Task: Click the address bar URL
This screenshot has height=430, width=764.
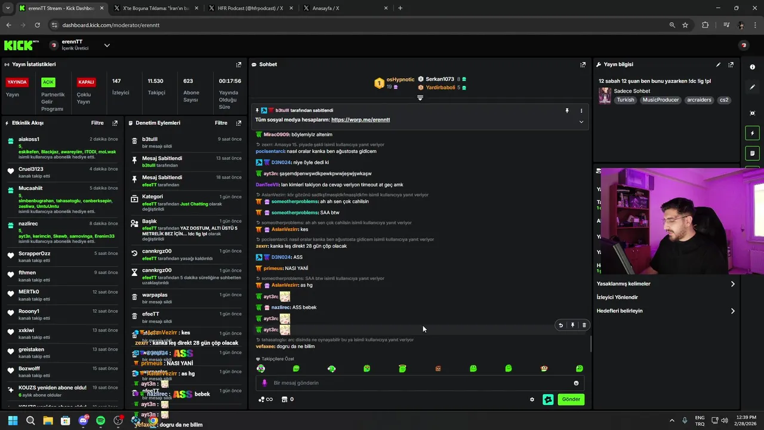Action: coord(111,25)
